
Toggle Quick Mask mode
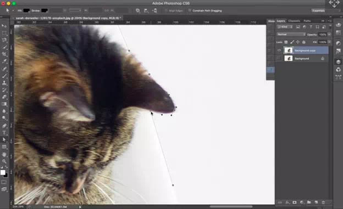[4, 182]
